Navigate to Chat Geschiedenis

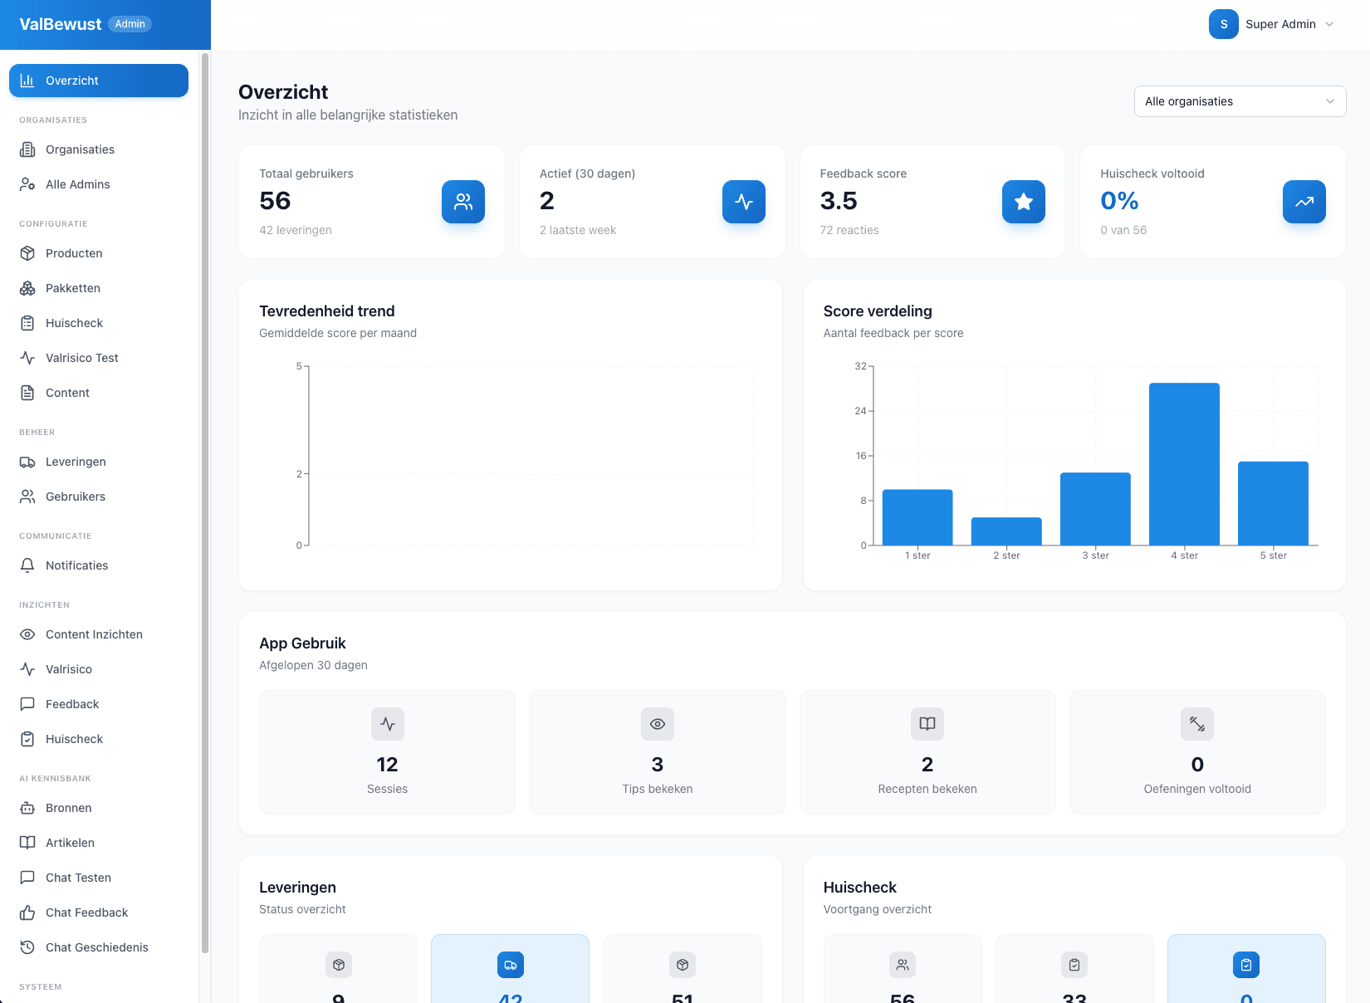96,947
